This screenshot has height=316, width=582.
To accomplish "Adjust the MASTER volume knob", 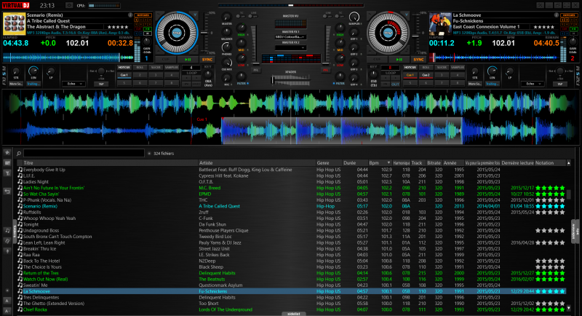I will click(226, 17).
